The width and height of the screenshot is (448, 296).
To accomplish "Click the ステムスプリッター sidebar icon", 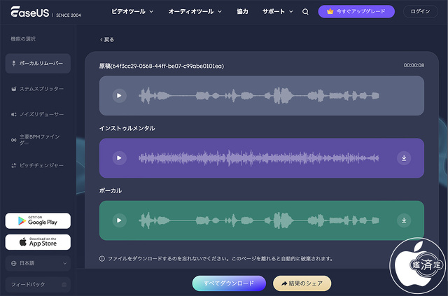I will coord(14,89).
